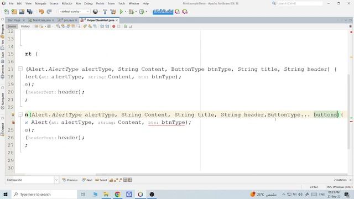The height and width of the screenshot is (199, 354).
Task: Open the Navigator side panel
Action: point(2,101)
